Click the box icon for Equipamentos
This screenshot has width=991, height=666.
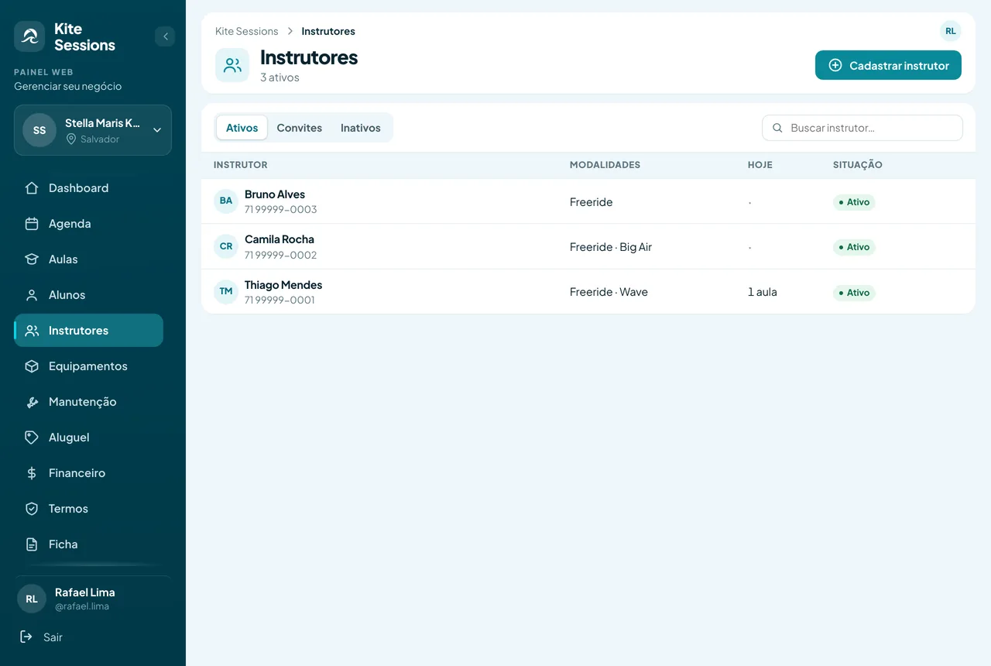[32, 366]
